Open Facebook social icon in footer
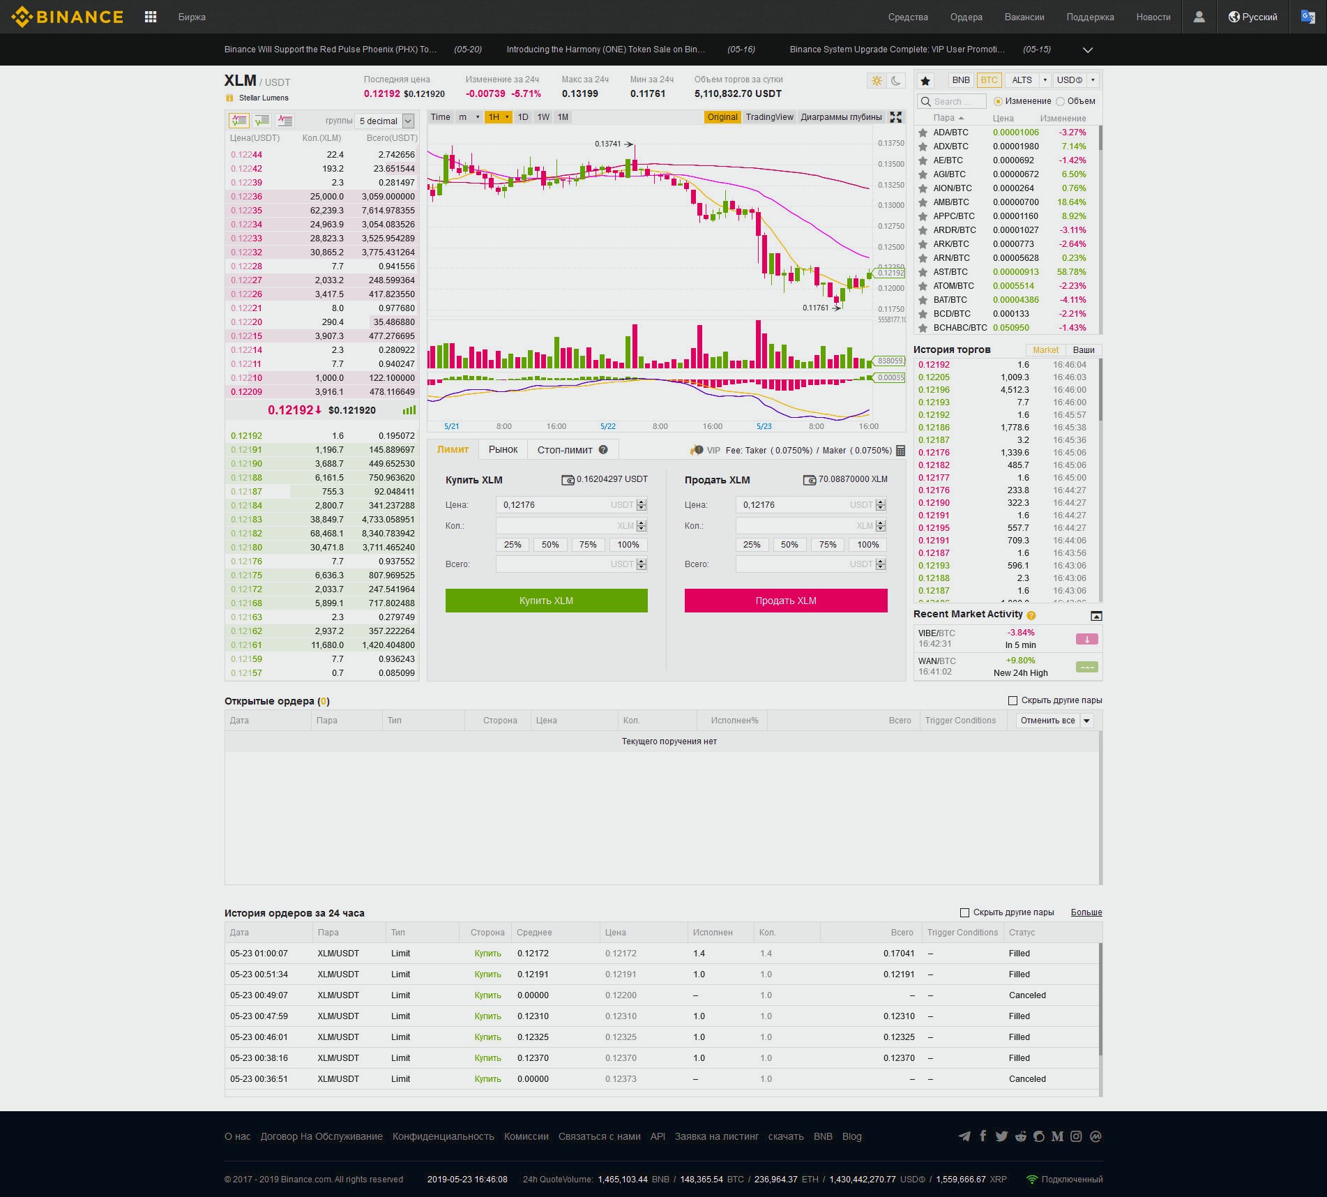Viewport: 1327px width, 1197px height. pos(983,1136)
